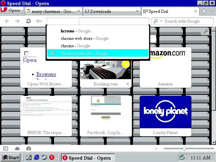Launch Internet Explorer from quick launch
216x162 pixels.
pyautogui.click(x=36, y=157)
